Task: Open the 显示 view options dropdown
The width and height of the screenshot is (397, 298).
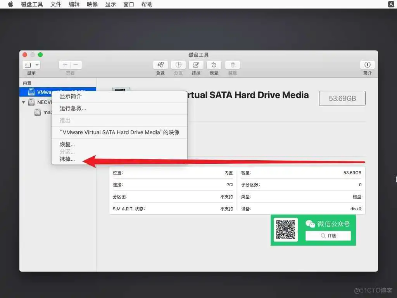Action: pos(31,64)
